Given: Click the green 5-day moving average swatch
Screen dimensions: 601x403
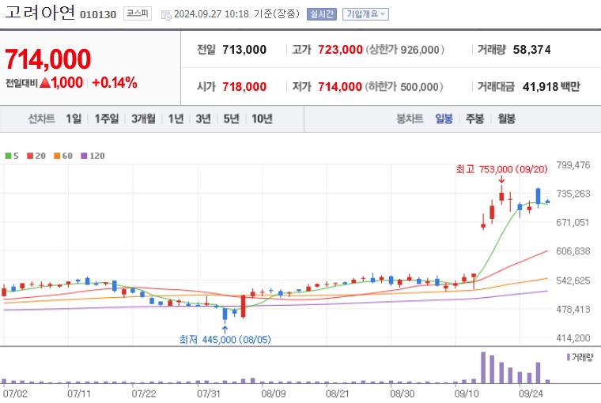Looking at the screenshot, I should tap(8, 156).
